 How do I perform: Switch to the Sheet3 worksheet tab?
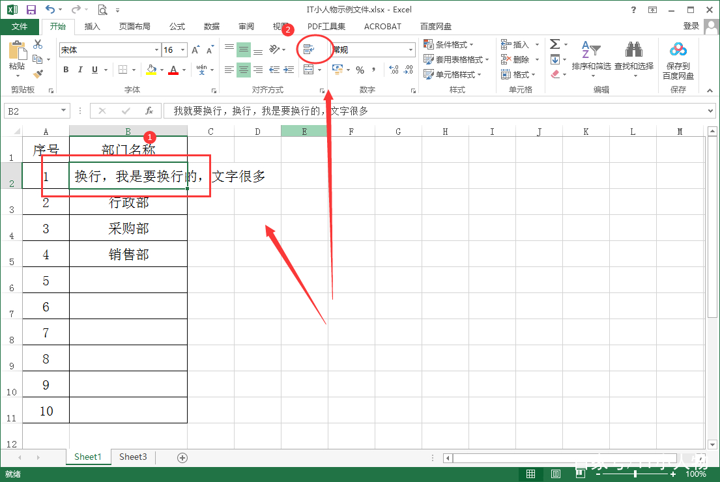133,457
